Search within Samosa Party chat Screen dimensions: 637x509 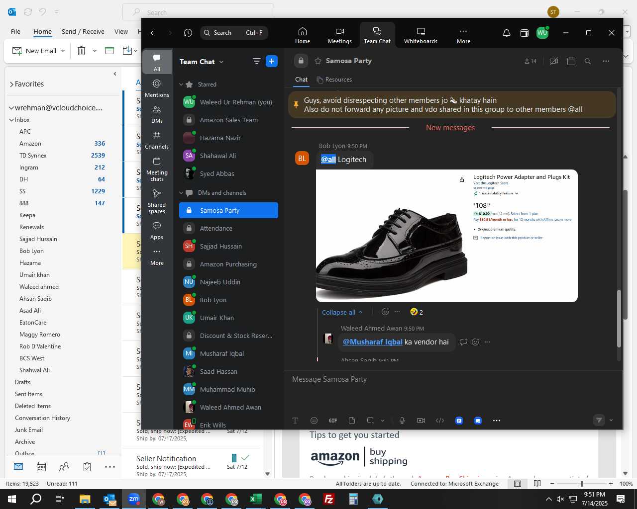588,61
